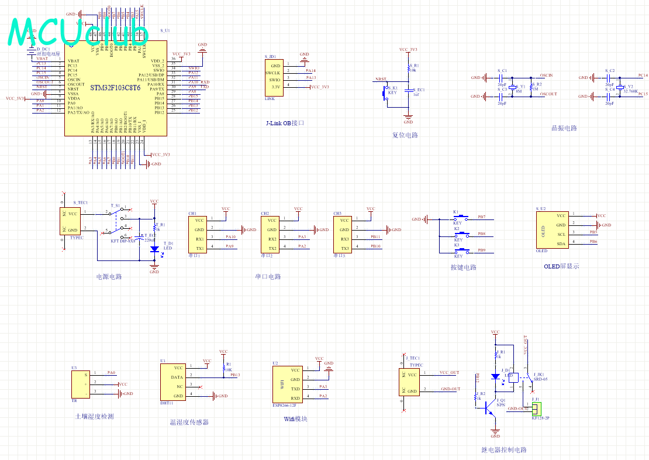Click the '电源电路' section label

tap(109, 276)
